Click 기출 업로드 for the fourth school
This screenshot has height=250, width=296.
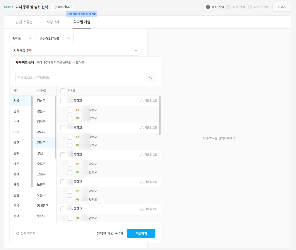click(x=149, y=182)
